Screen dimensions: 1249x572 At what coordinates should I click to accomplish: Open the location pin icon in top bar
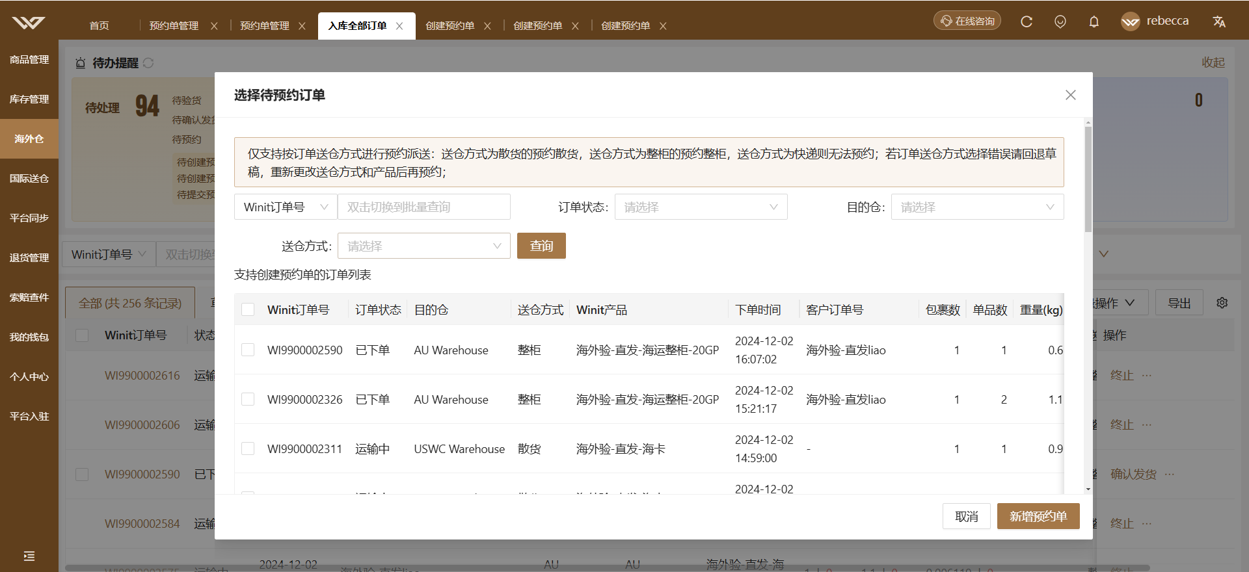click(1060, 21)
